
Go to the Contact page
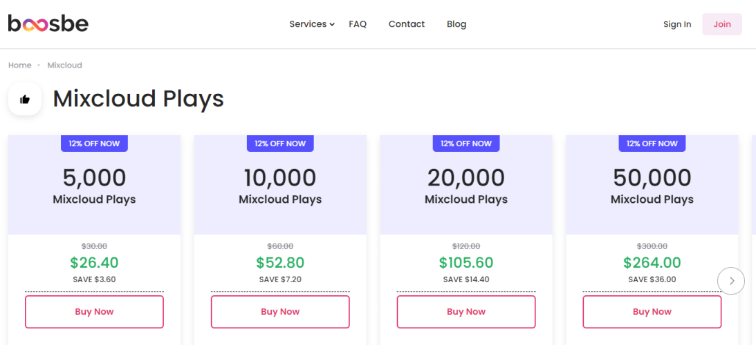point(406,24)
